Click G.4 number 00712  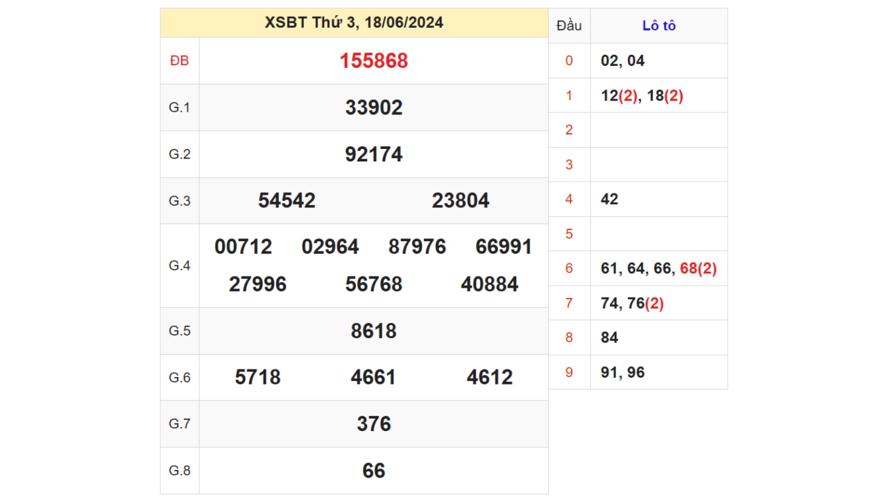click(x=244, y=247)
